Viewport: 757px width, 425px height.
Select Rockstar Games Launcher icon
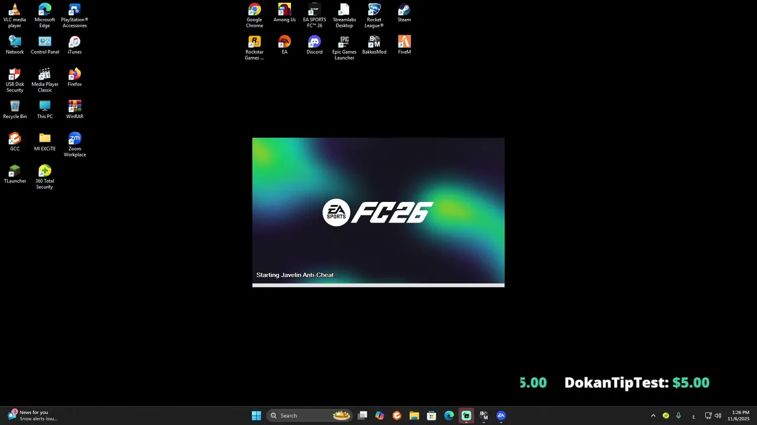[254, 48]
